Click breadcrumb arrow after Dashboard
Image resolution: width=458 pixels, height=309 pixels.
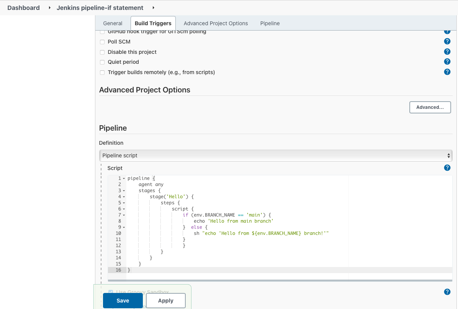[50, 8]
